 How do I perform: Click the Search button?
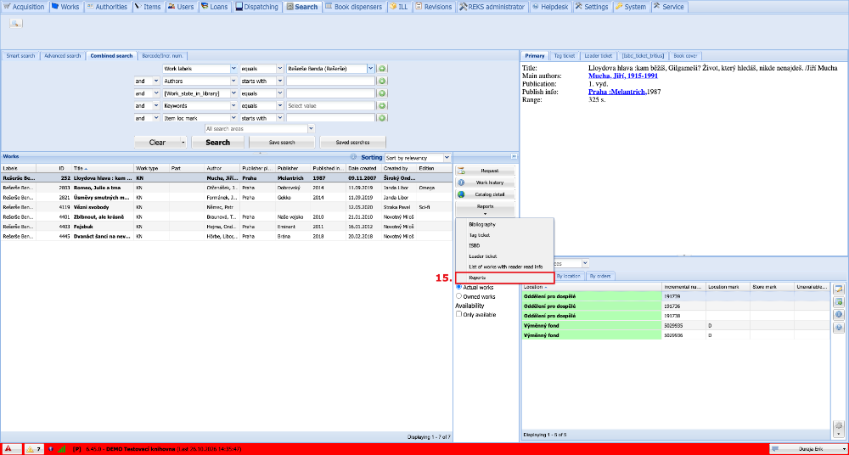218,143
